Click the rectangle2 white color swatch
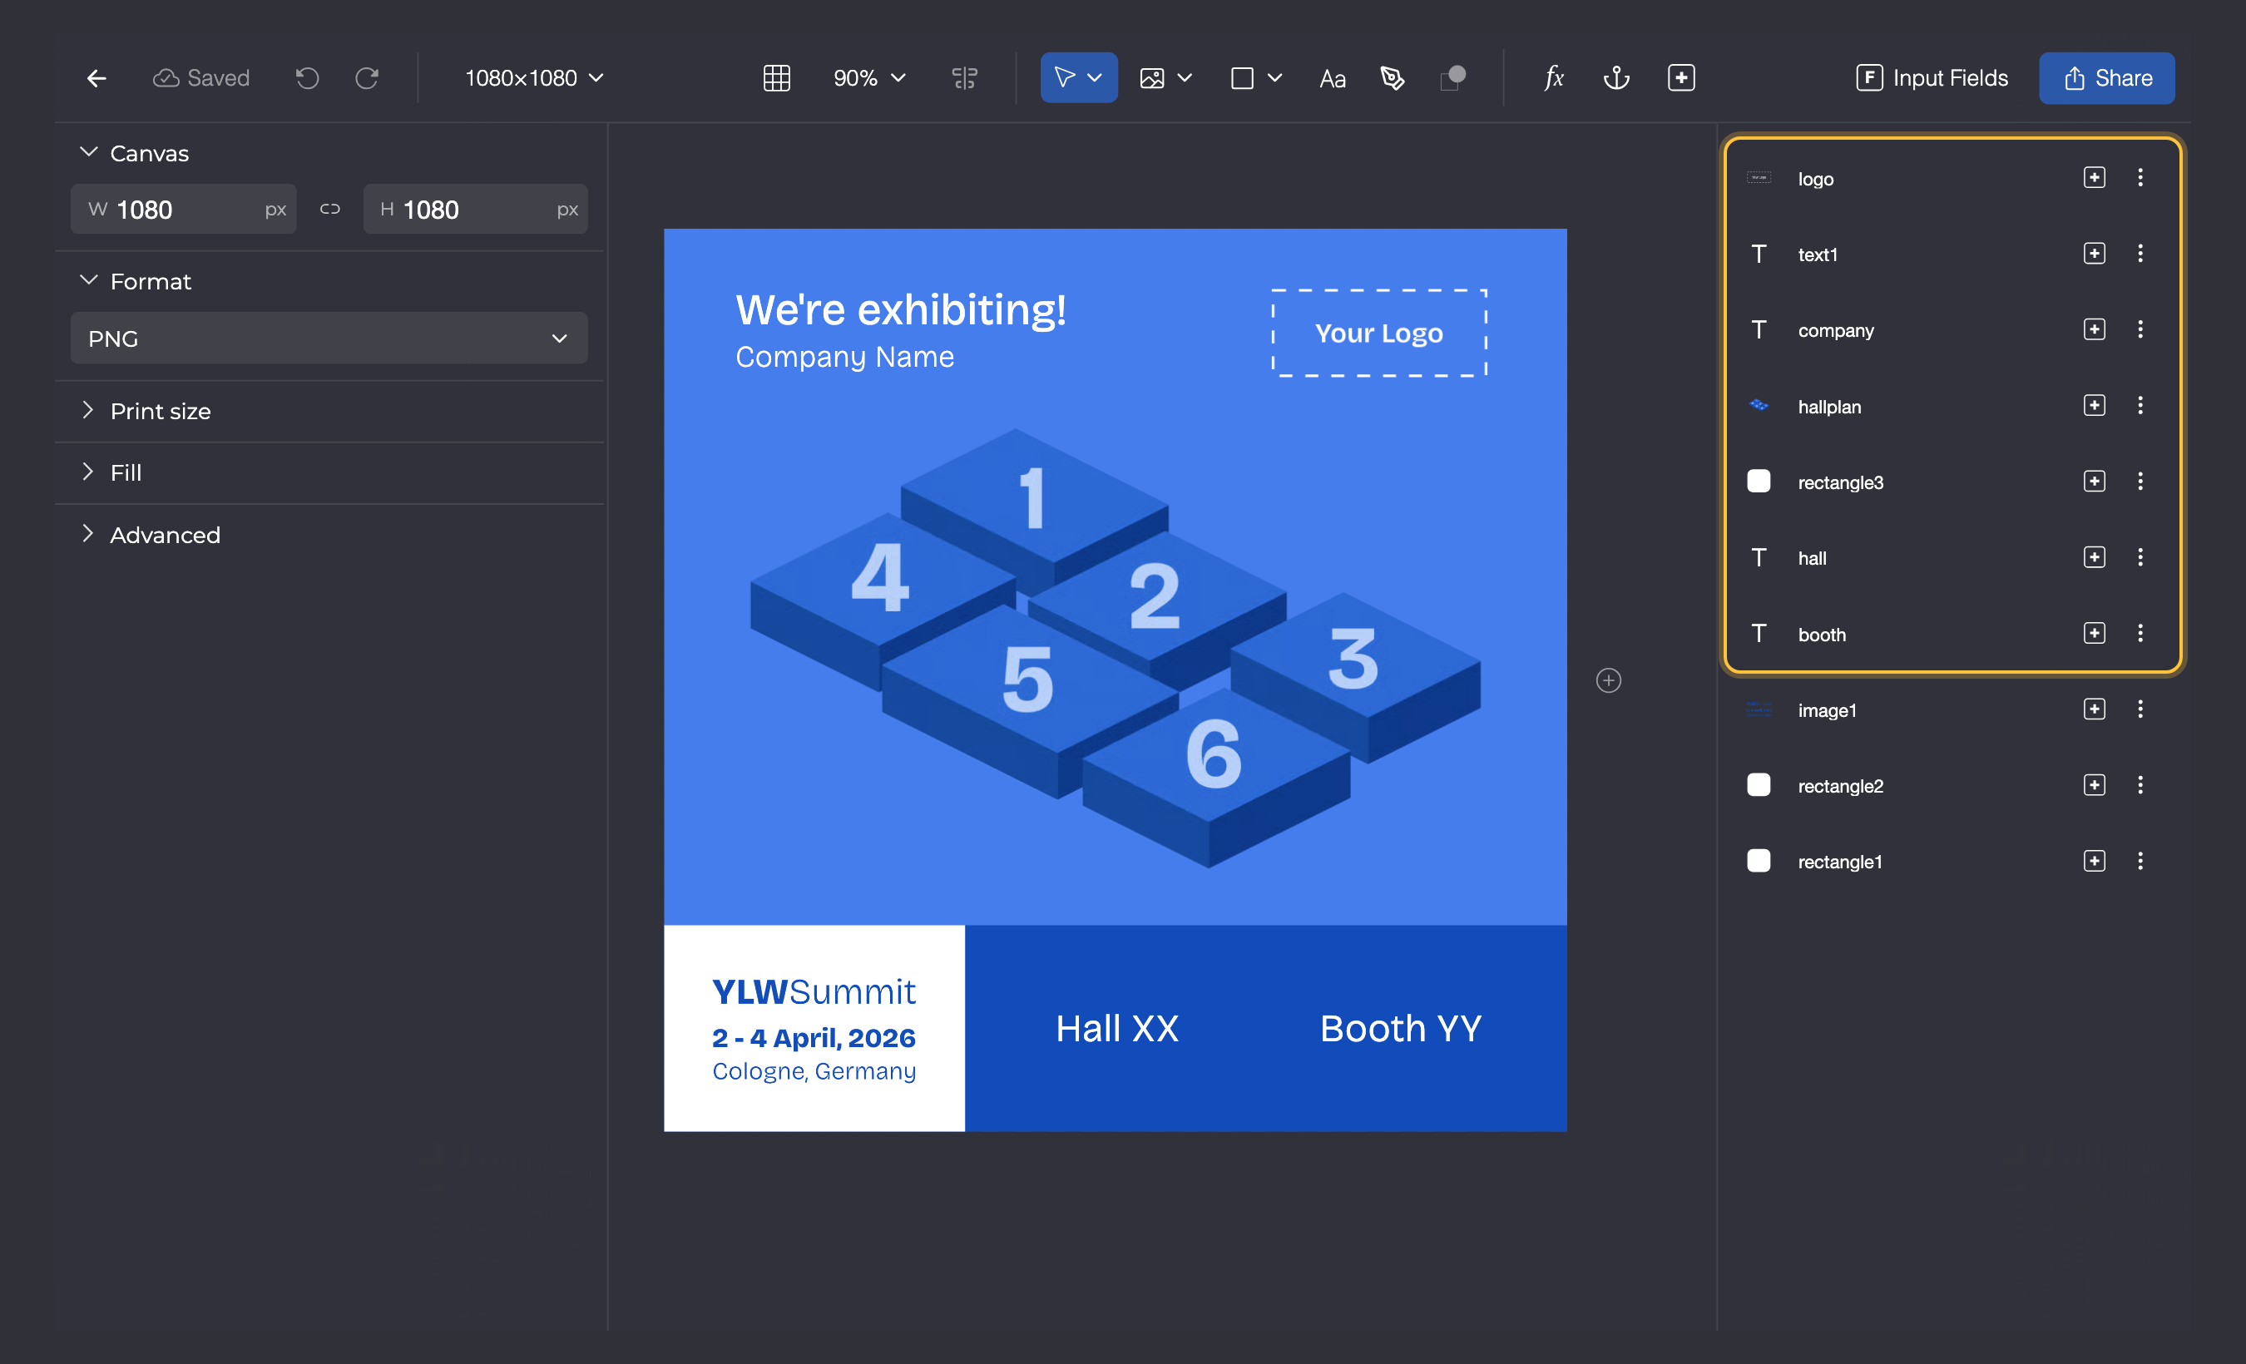Viewport: 2246px width, 1364px height. click(1759, 785)
